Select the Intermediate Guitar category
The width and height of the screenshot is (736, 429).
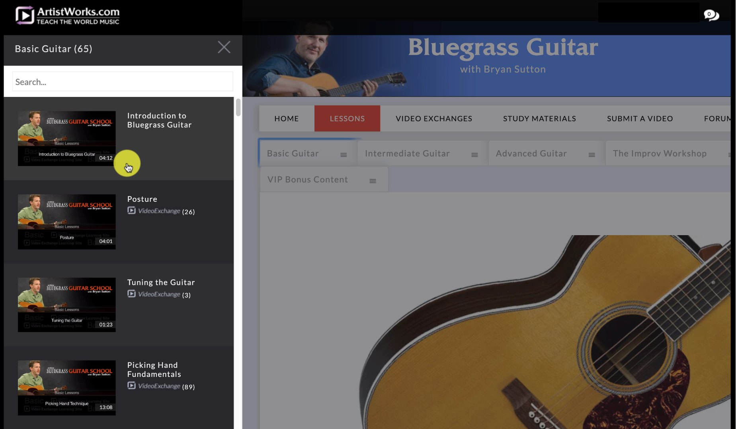(x=407, y=153)
